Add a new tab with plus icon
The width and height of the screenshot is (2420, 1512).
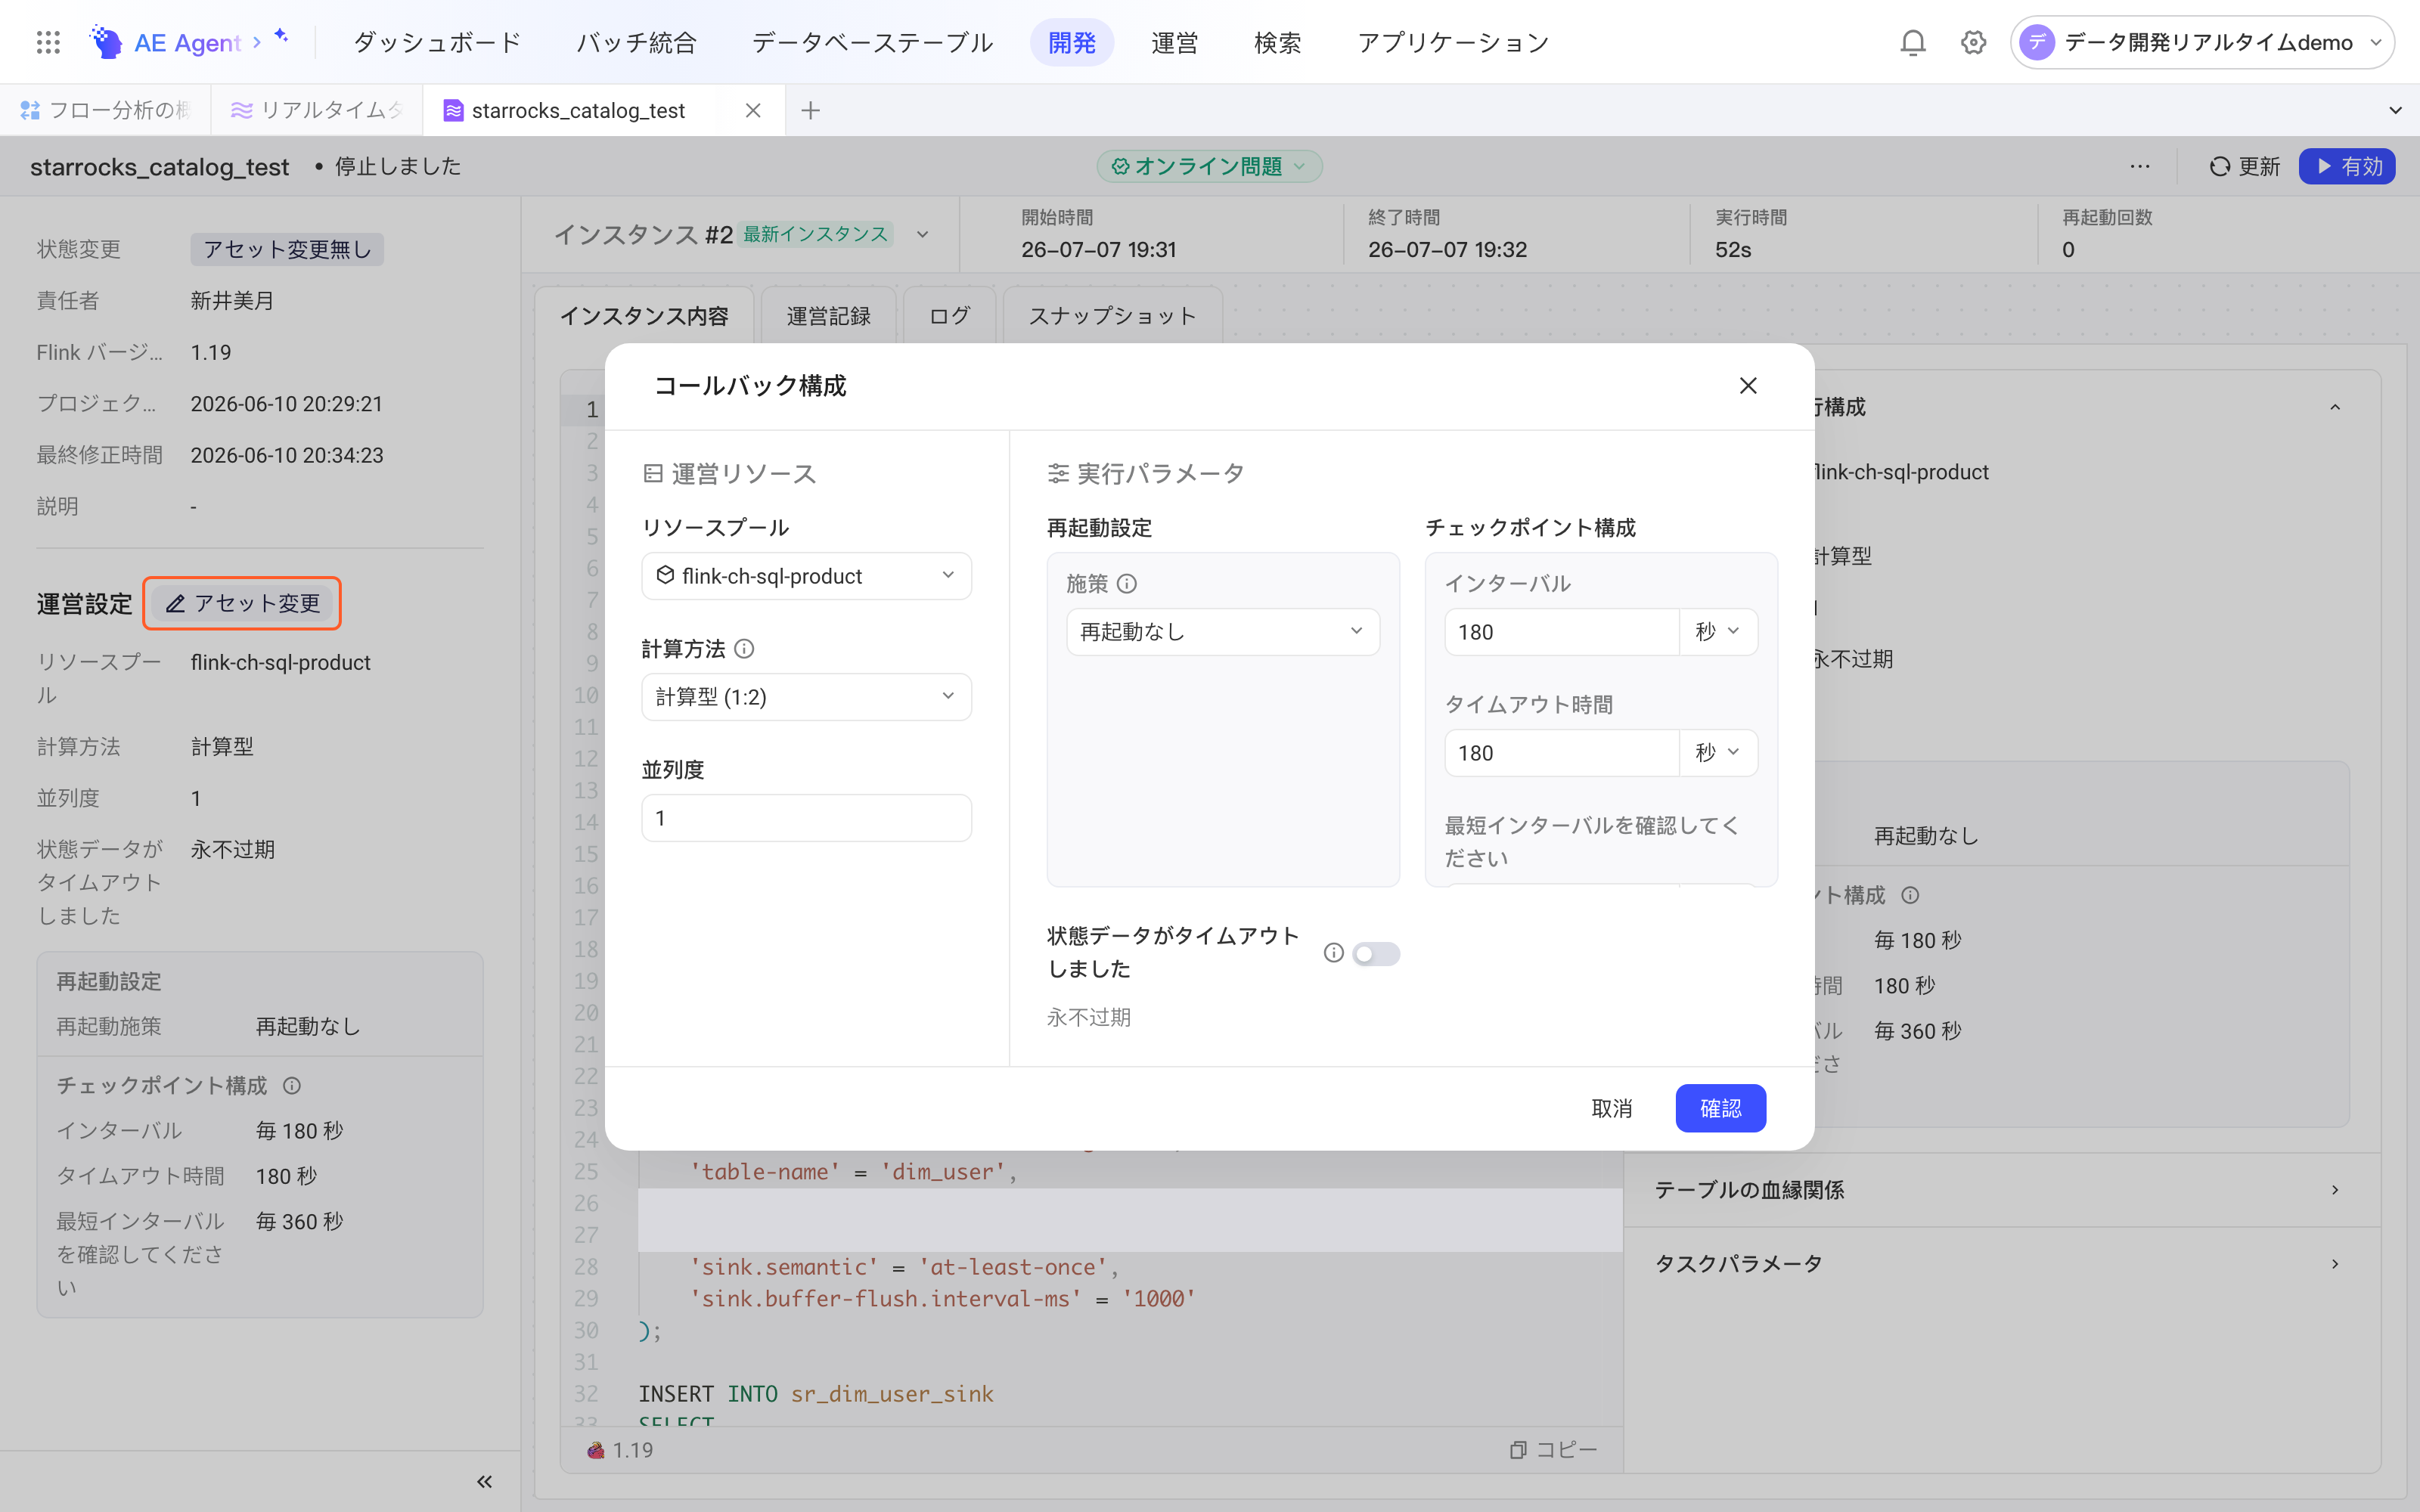point(811,110)
